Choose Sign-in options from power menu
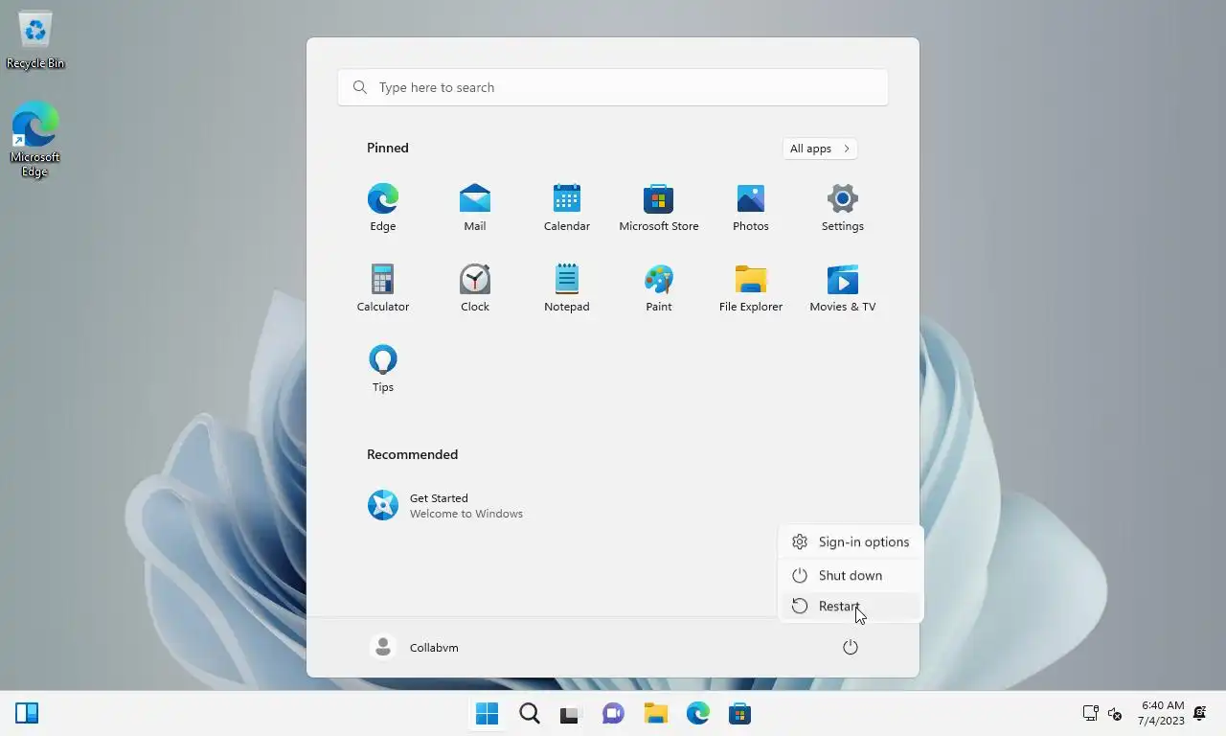This screenshot has height=736, width=1226. (851, 542)
